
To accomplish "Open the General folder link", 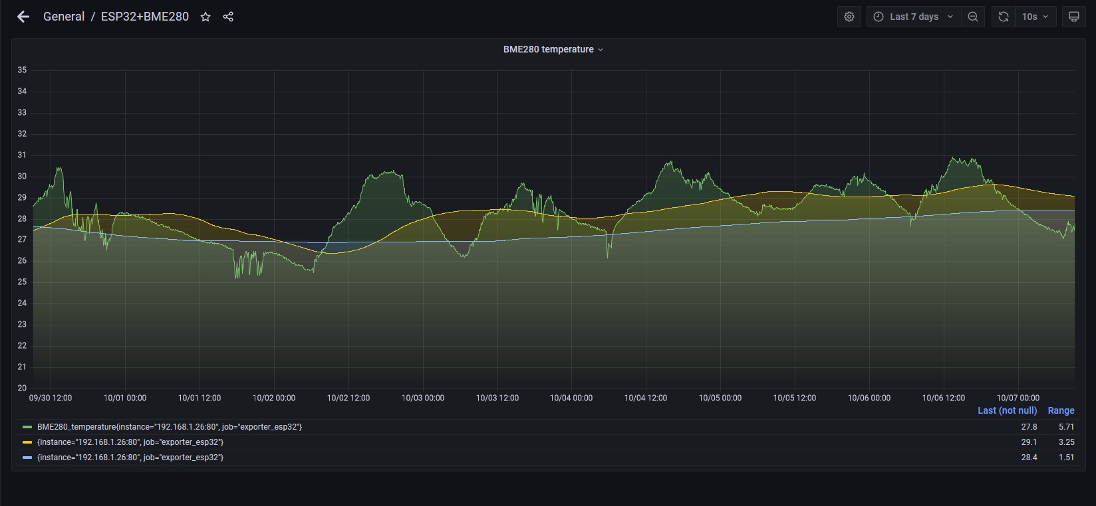I will point(64,17).
